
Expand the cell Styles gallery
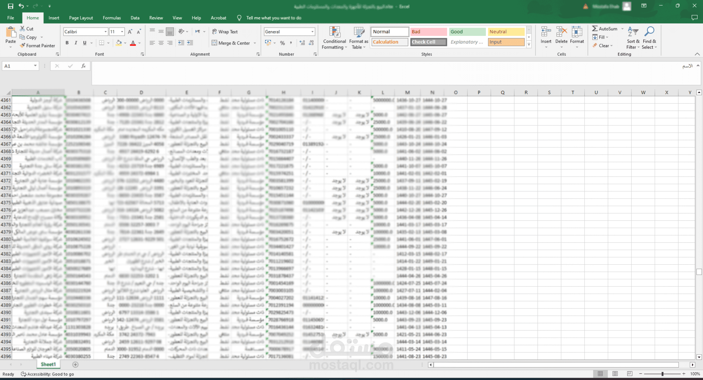point(529,44)
